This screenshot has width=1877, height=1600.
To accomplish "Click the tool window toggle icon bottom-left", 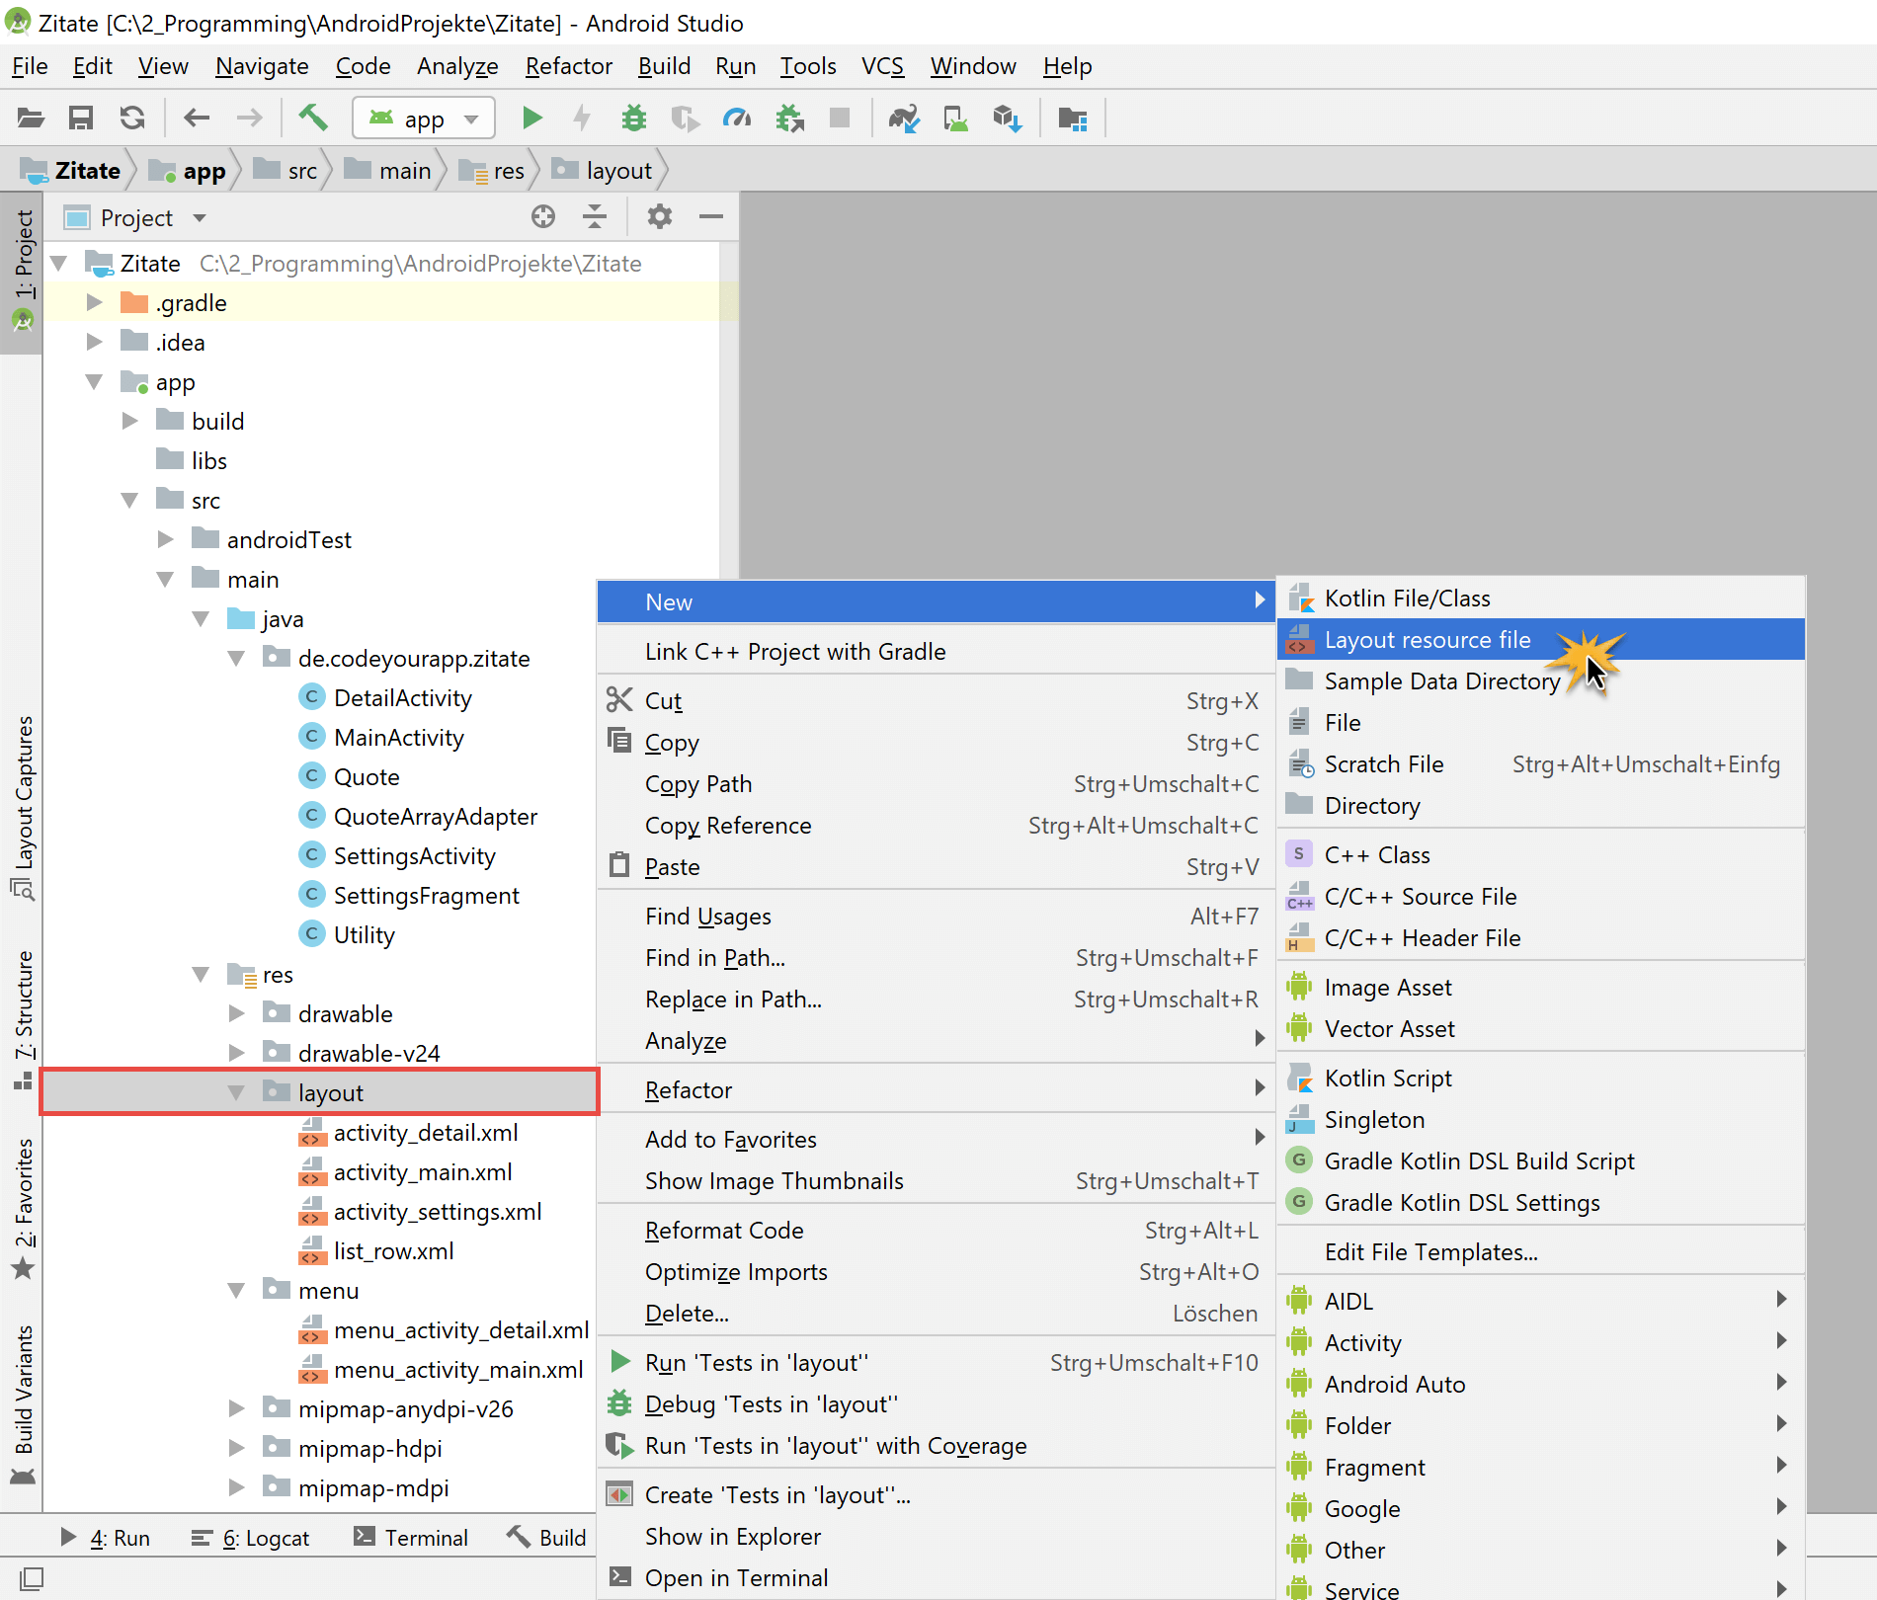I will click(32, 1578).
